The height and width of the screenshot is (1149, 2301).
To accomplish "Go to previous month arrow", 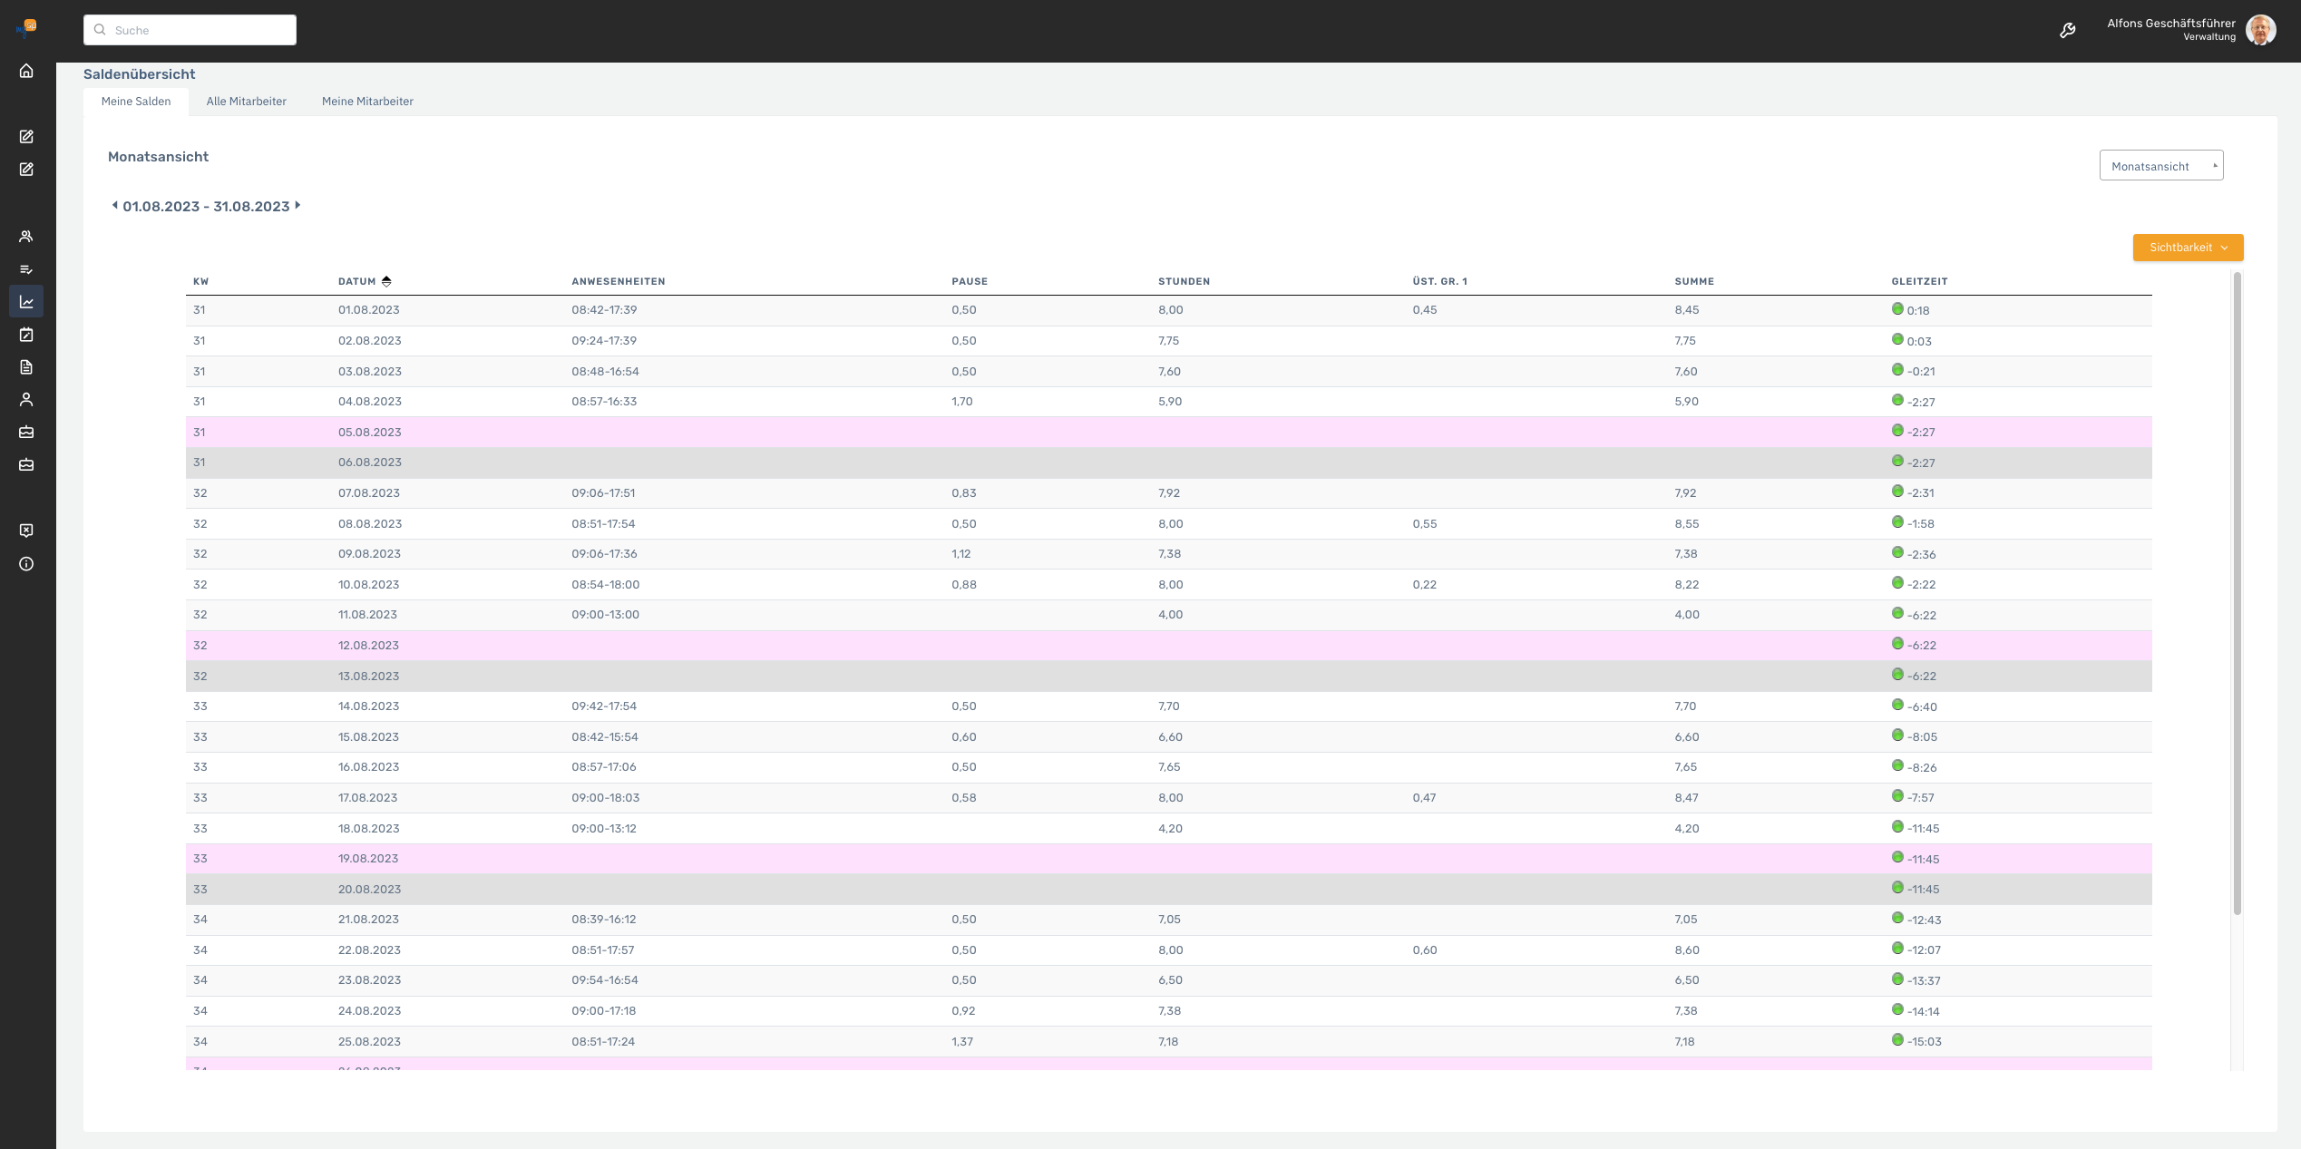I will click(x=114, y=206).
